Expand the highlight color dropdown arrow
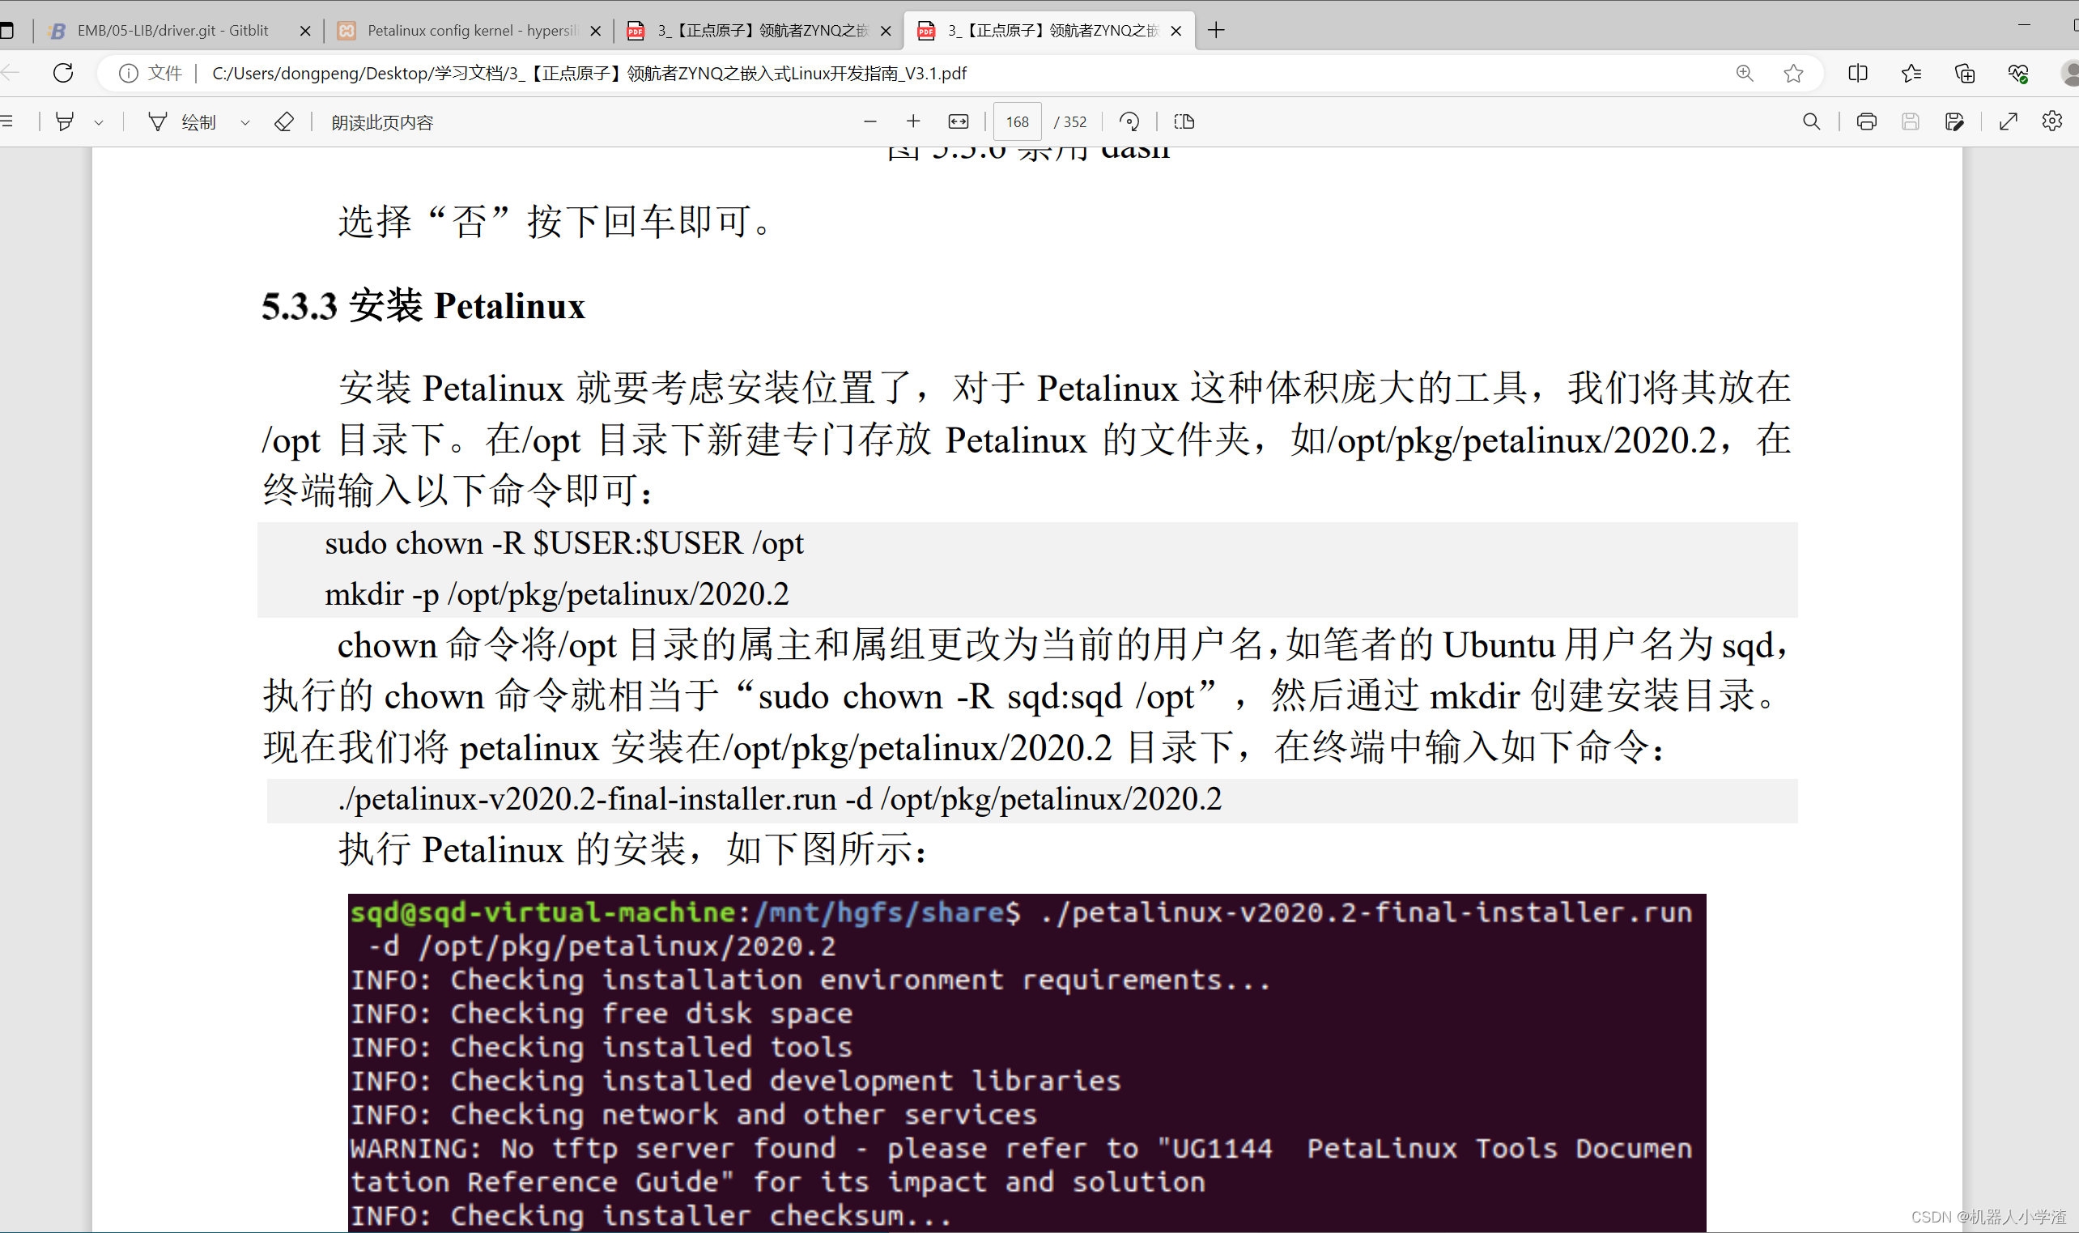This screenshot has width=2079, height=1233. point(99,123)
